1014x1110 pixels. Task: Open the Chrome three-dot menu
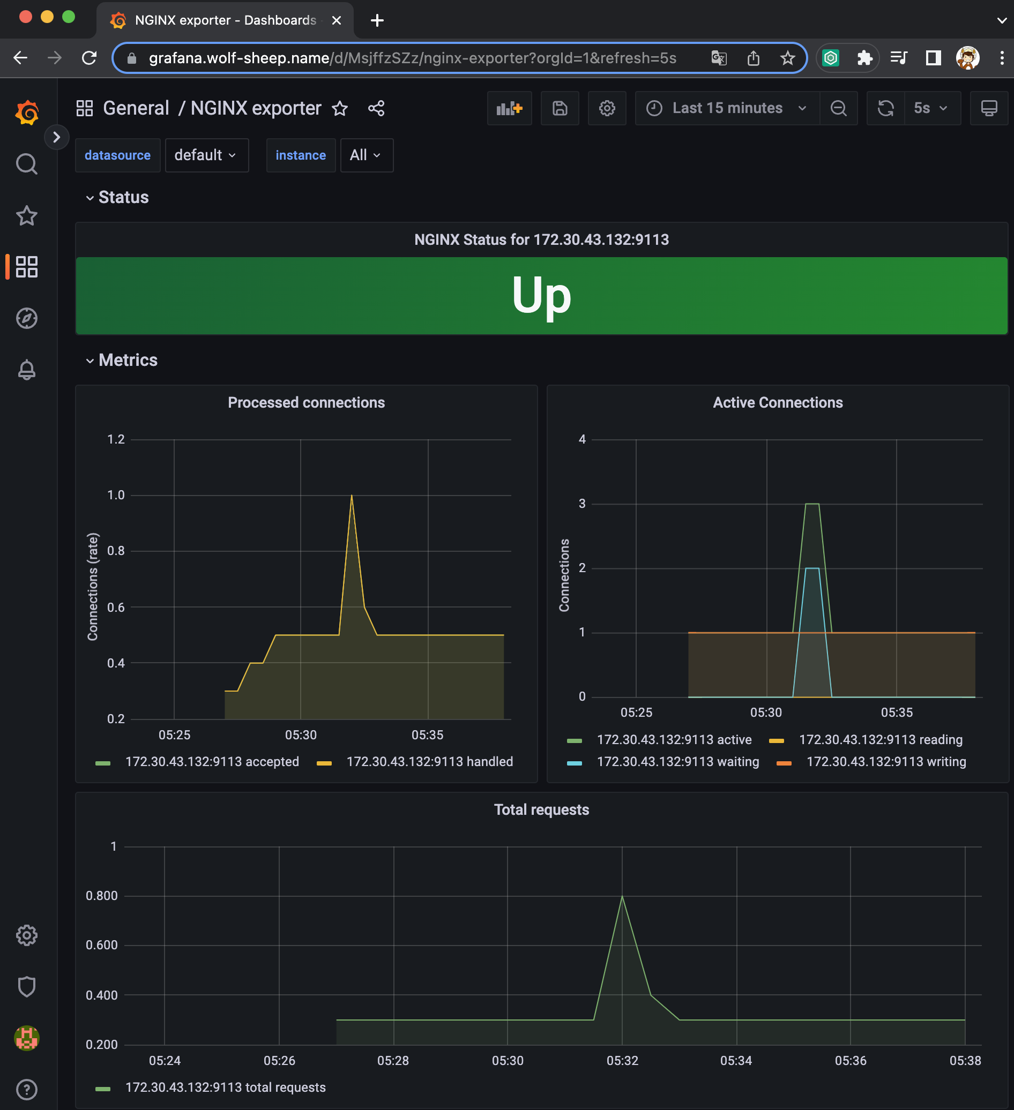[x=1002, y=58]
